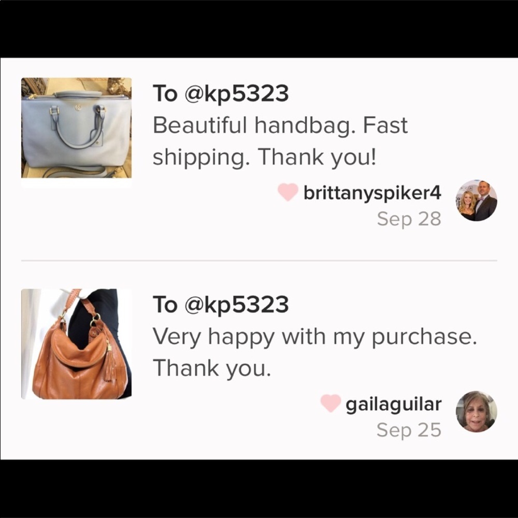Click the black bar above the reviews
Screen dimensions: 518x518
259,29
